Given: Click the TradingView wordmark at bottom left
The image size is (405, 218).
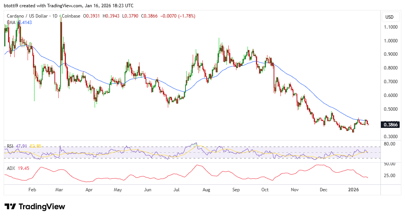Looking at the screenshot, I should click(x=42, y=207).
